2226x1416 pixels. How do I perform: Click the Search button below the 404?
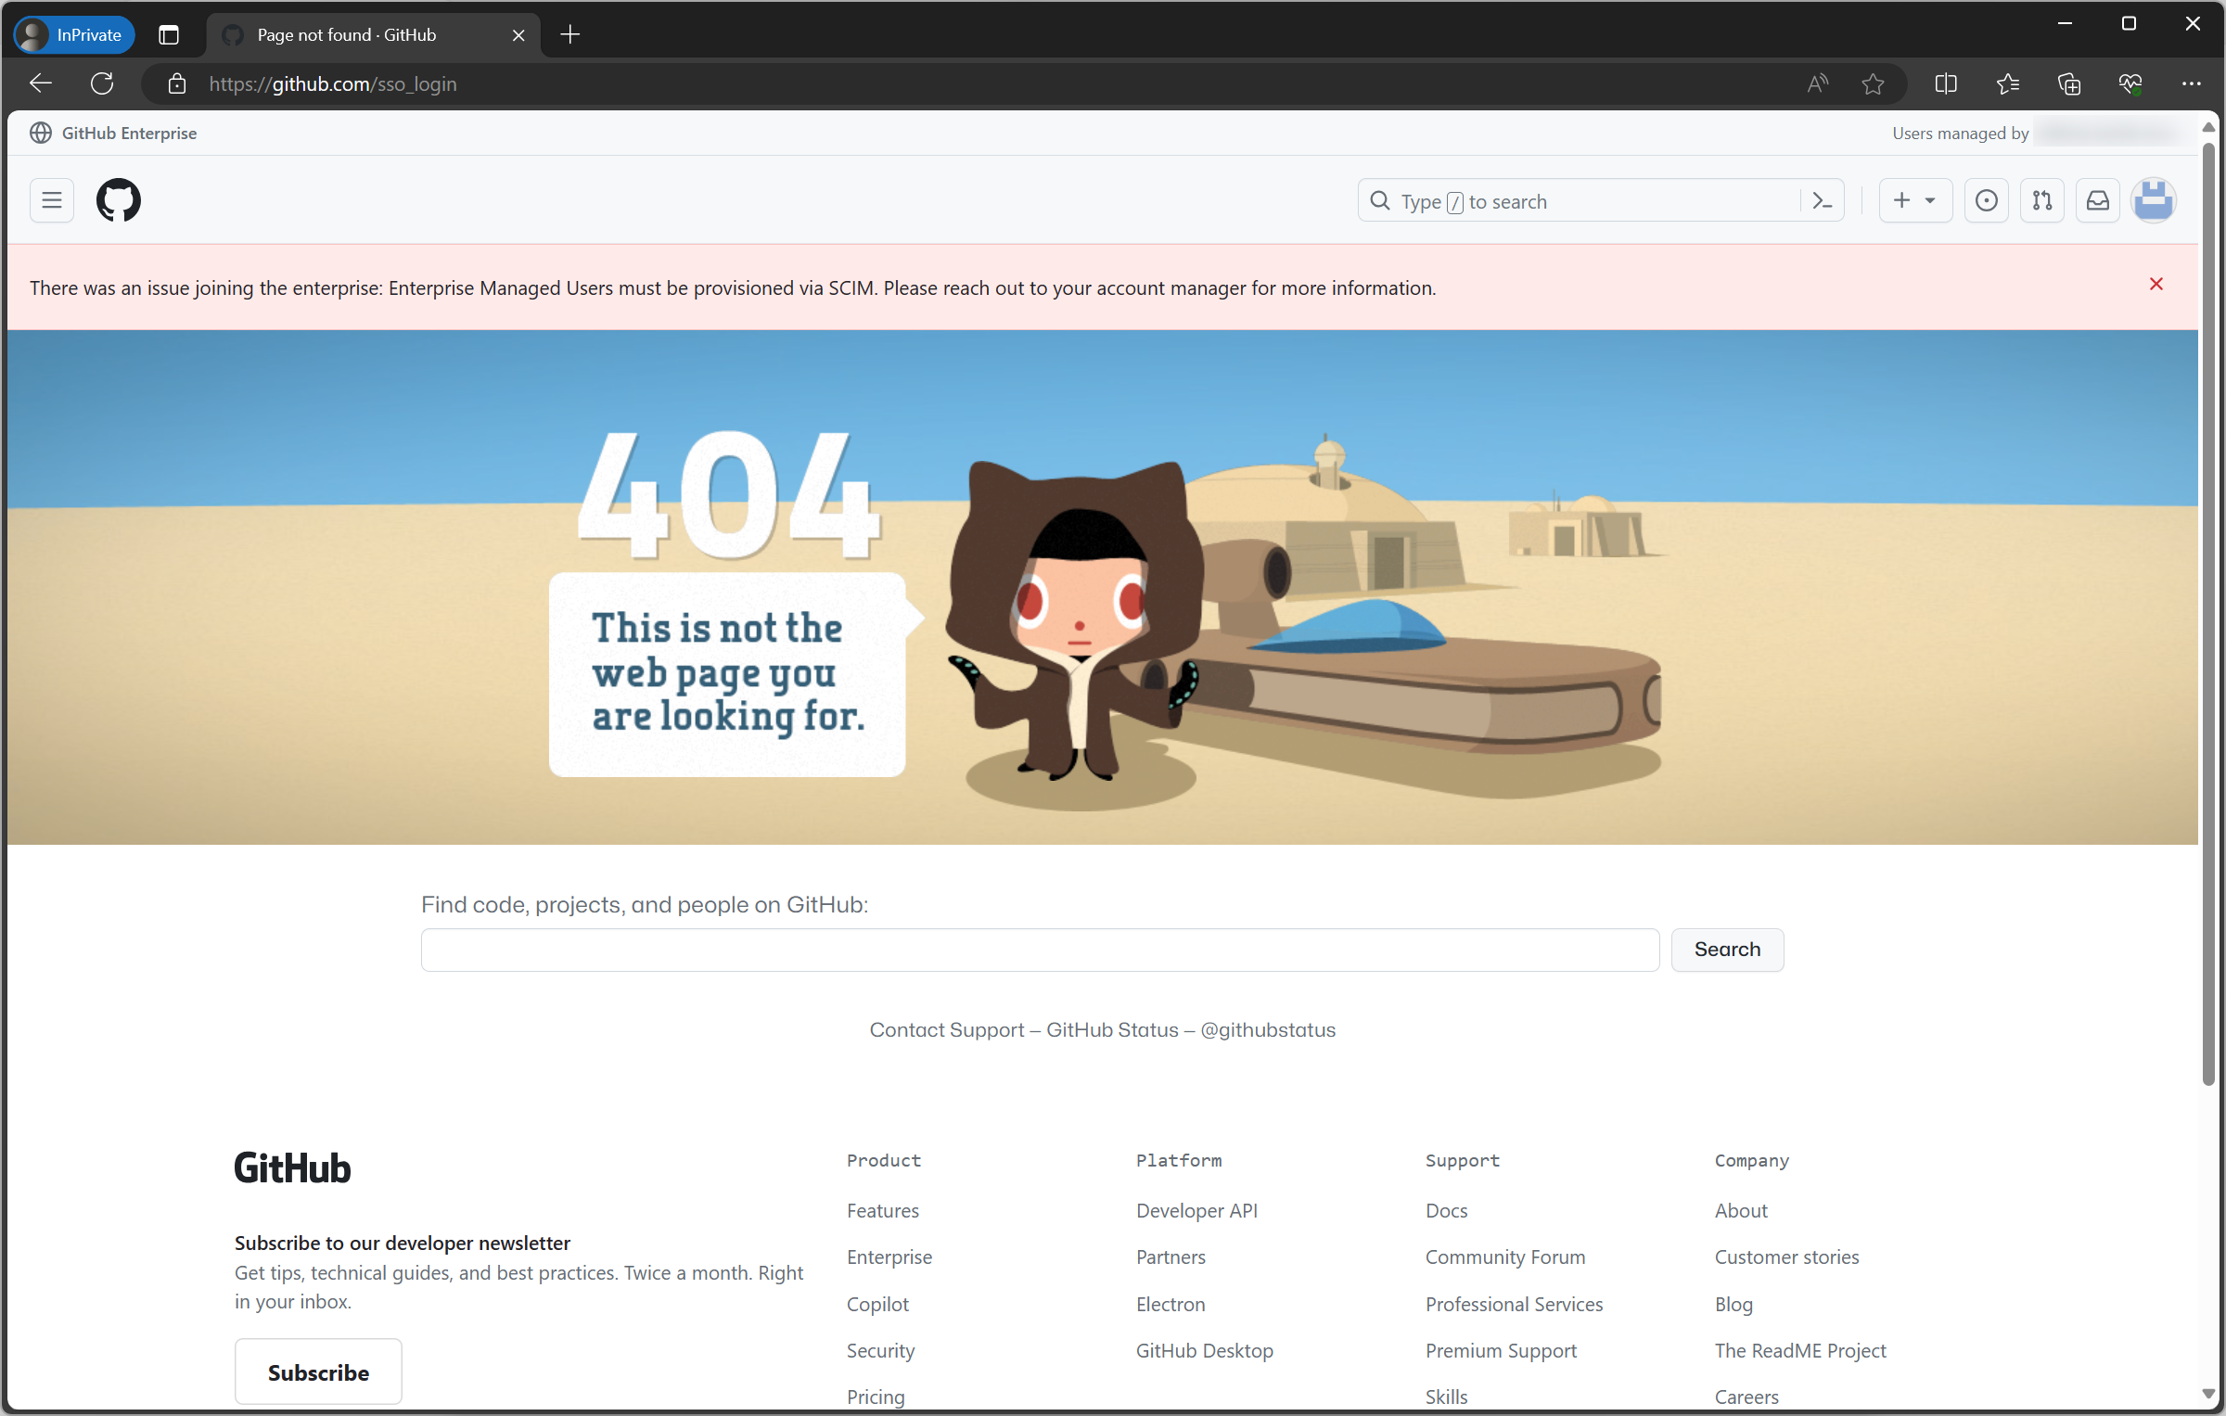[x=1727, y=950]
